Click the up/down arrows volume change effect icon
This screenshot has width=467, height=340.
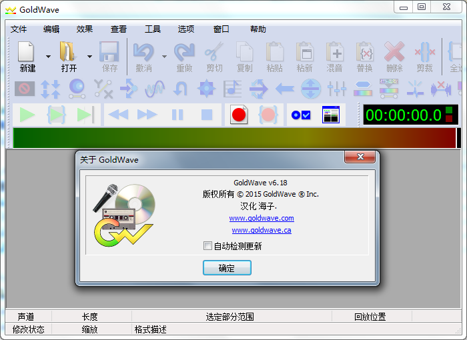50,89
